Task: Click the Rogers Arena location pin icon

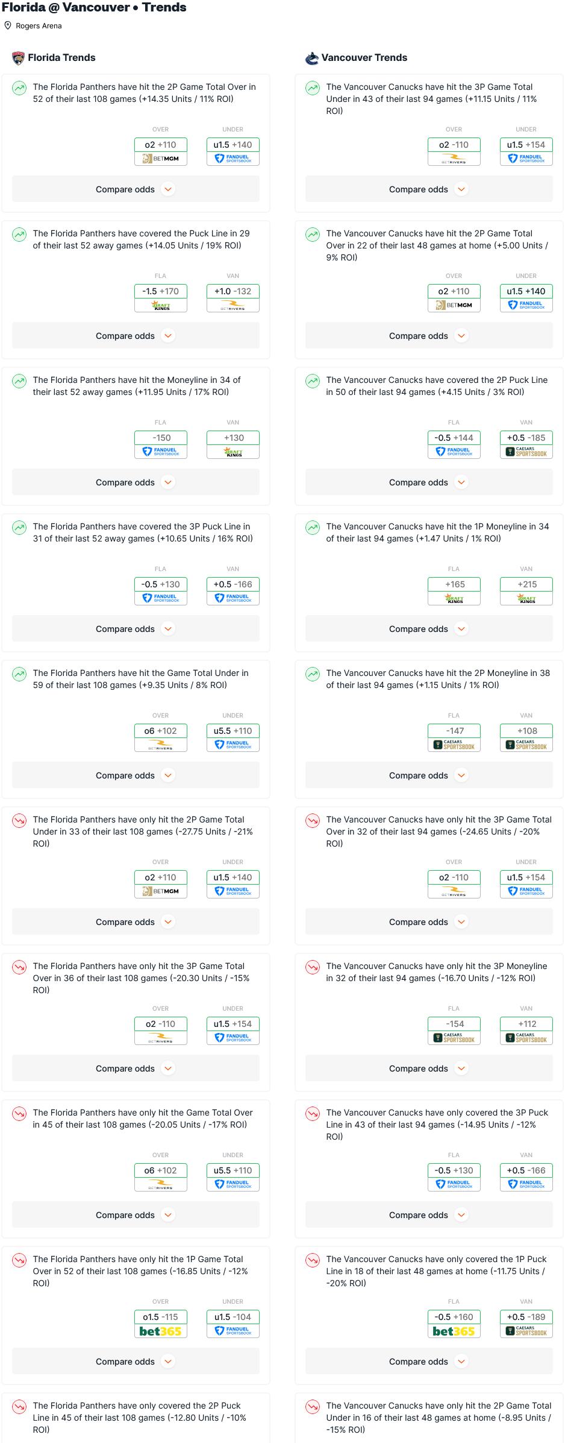Action: 8,25
